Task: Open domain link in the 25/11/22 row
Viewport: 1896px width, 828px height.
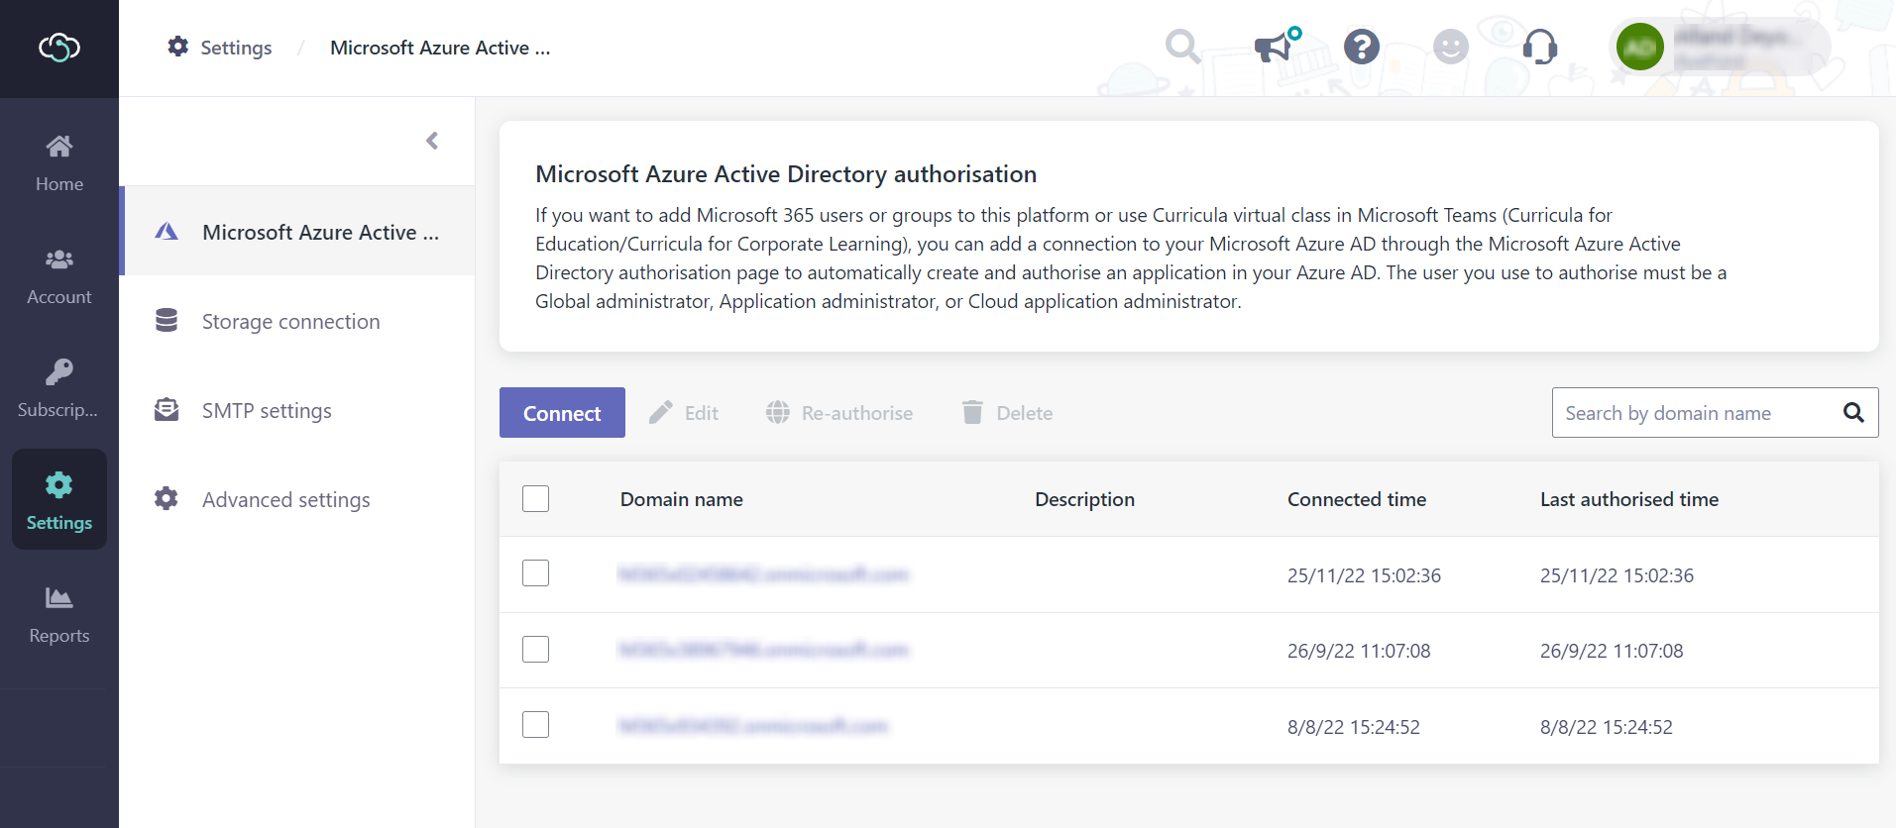Action: 763,574
